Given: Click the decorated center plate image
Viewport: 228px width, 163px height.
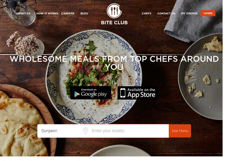Looking at the screenshot, I should (94, 77).
